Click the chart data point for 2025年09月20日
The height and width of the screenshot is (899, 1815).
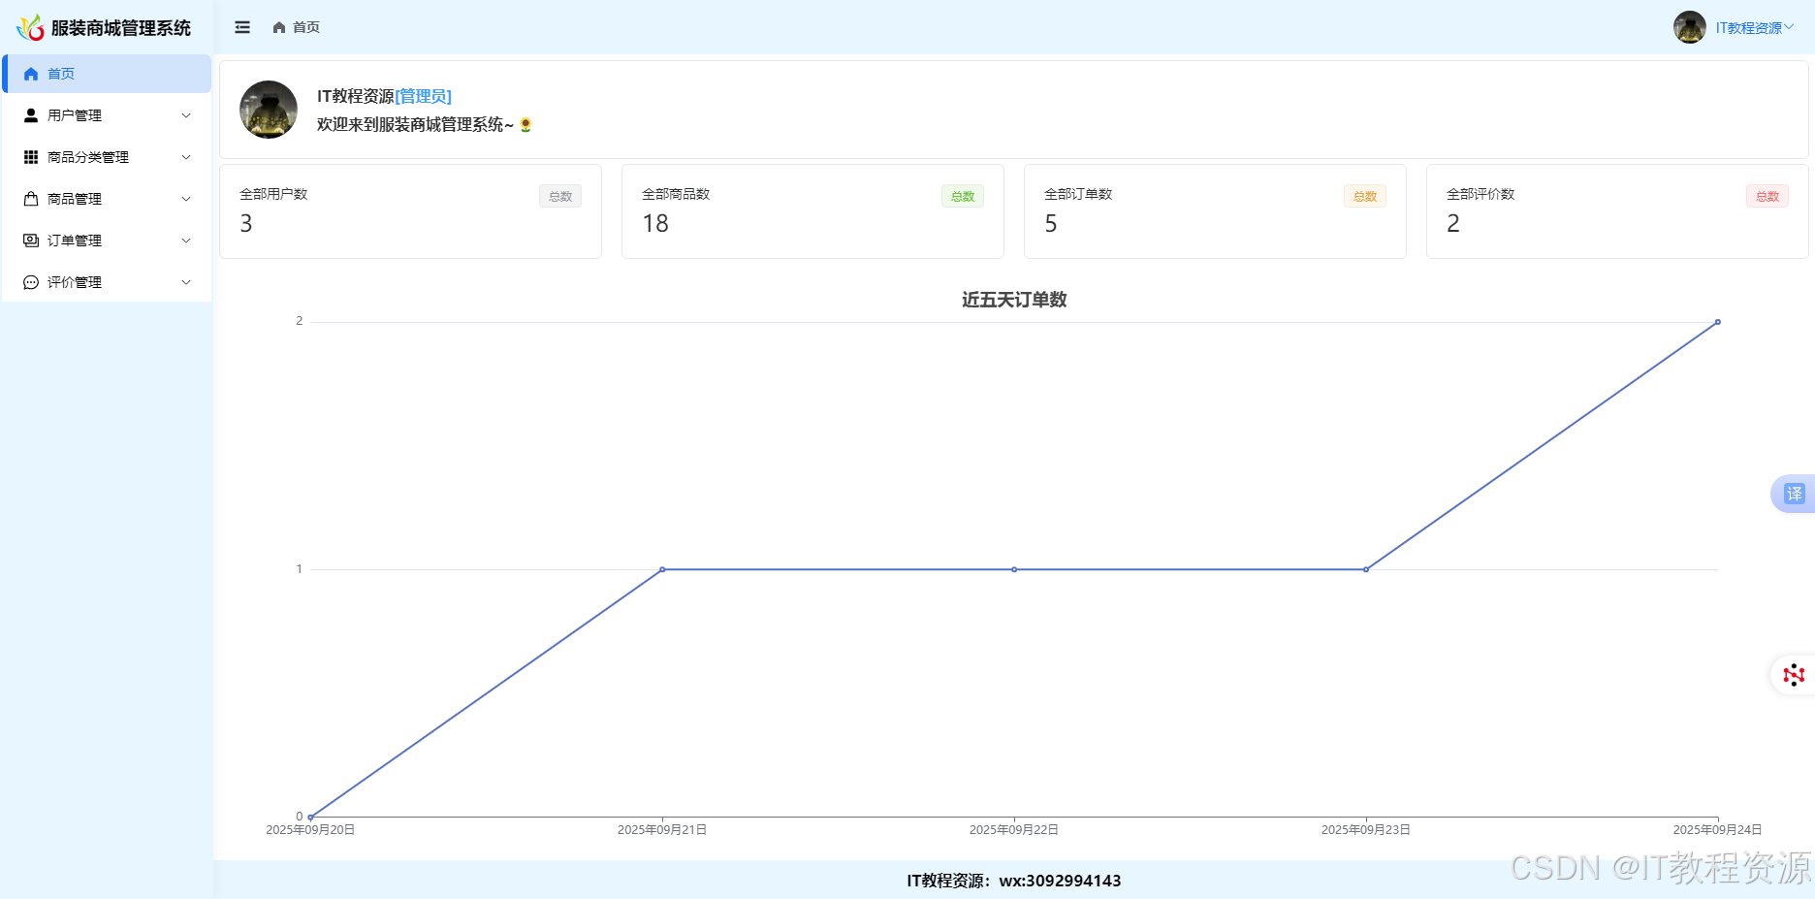[x=310, y=817]
